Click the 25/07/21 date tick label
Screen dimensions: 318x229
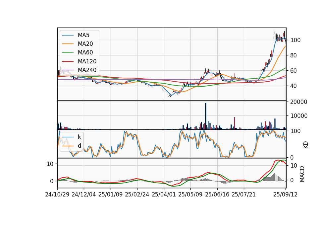(244, 194)
